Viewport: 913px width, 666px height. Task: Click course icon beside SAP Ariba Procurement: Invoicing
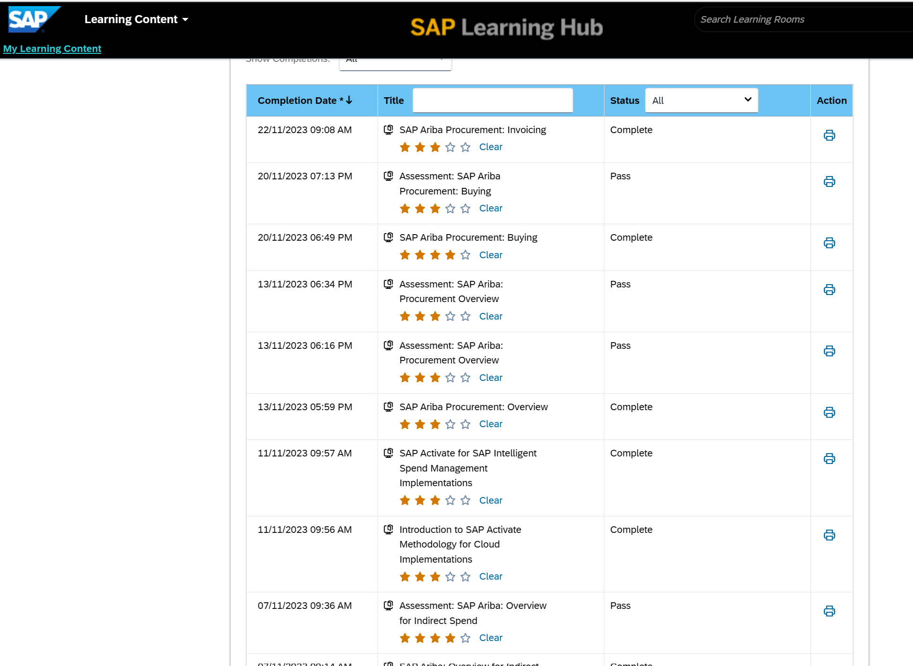click(x=388, y=130)
